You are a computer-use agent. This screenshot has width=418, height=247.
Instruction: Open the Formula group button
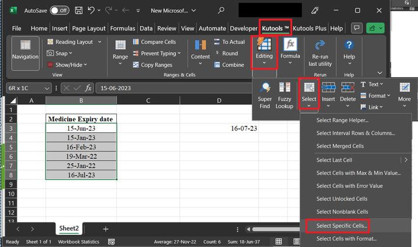click(x=291, y=52)
